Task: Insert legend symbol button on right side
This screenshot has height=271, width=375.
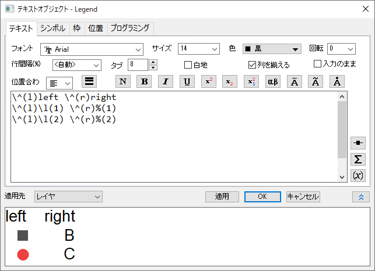Action: click(x=358, y=143)
